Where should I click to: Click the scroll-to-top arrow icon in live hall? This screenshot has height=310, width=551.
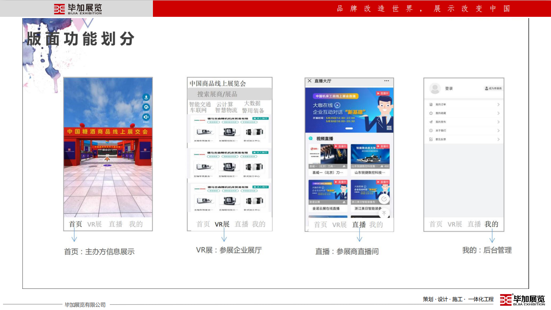(384, 213)
